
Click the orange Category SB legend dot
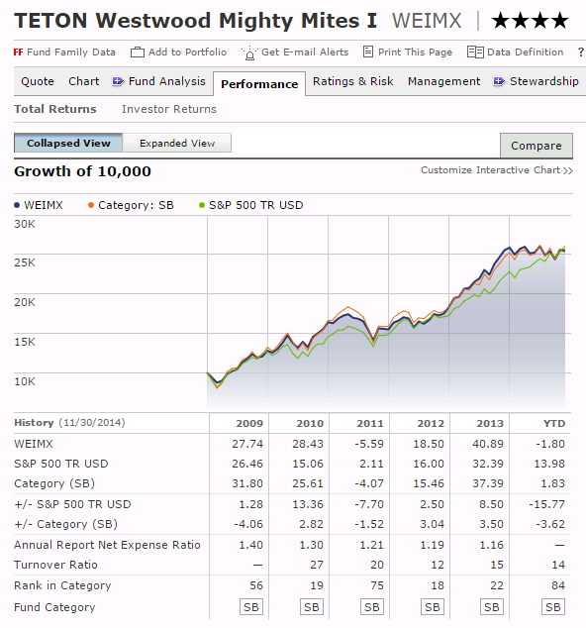coord(91,205)
